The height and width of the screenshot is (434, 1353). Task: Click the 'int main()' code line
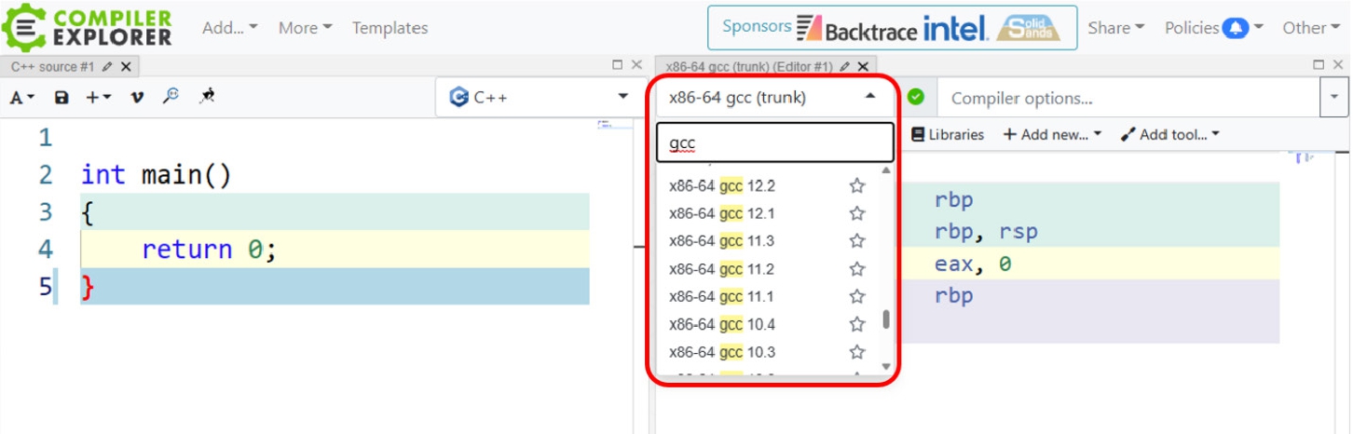[x=157, y=175]
